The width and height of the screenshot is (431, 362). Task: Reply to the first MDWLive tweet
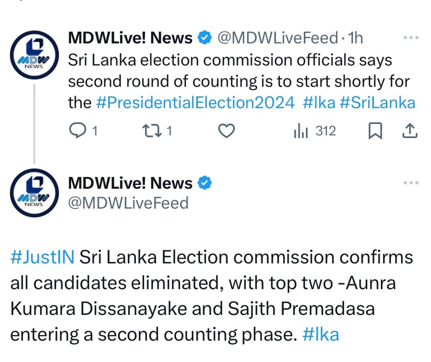click(x=77, y=132)
